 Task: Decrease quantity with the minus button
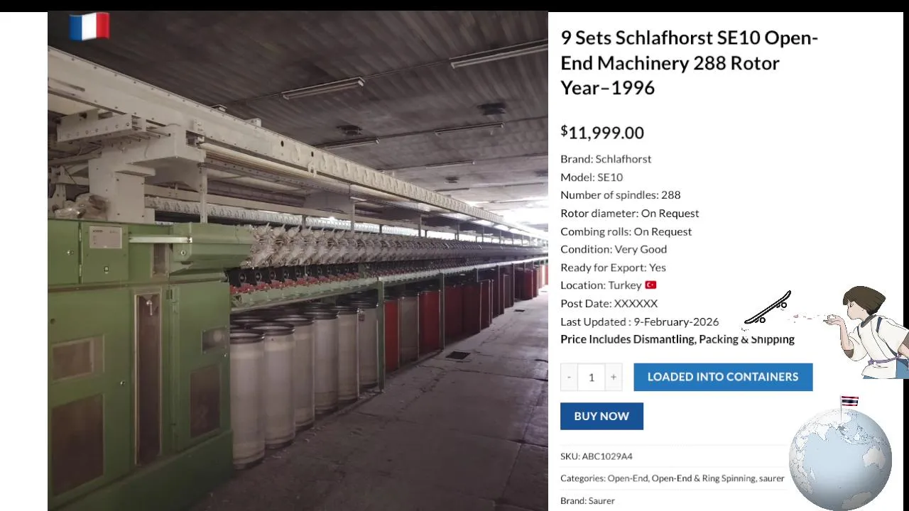tap(569, 377)
